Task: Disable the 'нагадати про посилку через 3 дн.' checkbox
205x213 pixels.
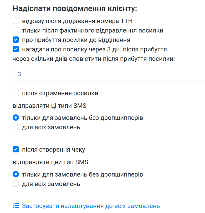Action: (16, 49)
